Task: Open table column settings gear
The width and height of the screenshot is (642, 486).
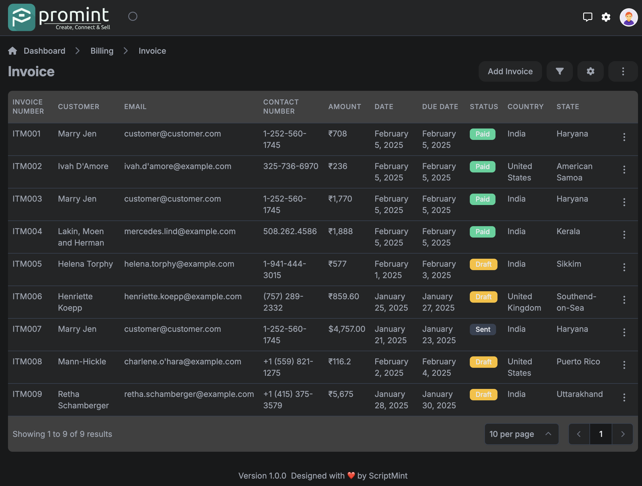Action: (x=590, y=71)
